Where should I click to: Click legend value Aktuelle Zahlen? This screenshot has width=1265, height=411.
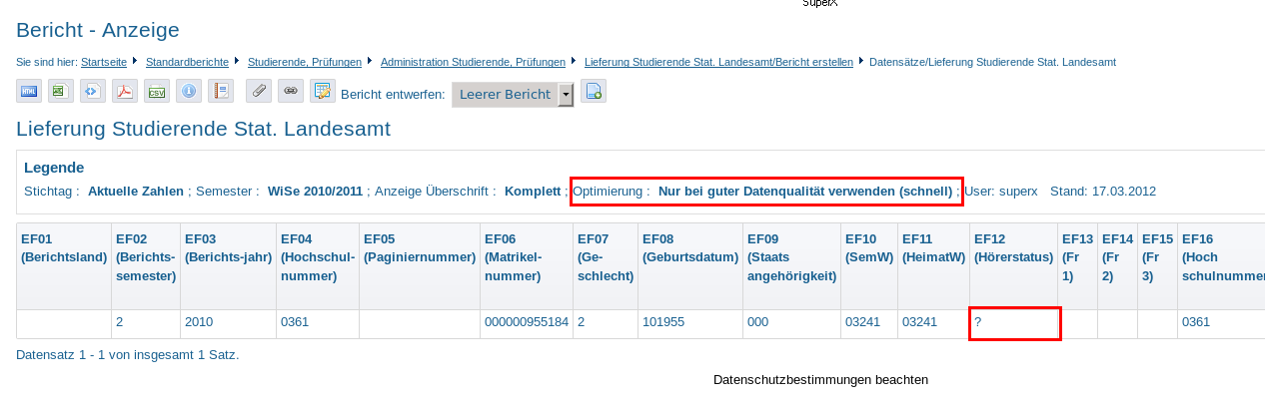click(x=136, y=191)
